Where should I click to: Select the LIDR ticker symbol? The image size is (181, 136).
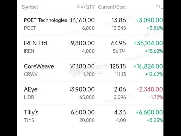click(29, 97)
